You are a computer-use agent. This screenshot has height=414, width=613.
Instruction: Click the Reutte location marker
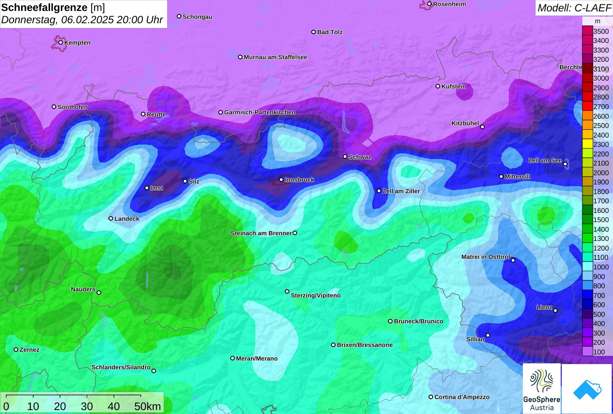[143, 114]
